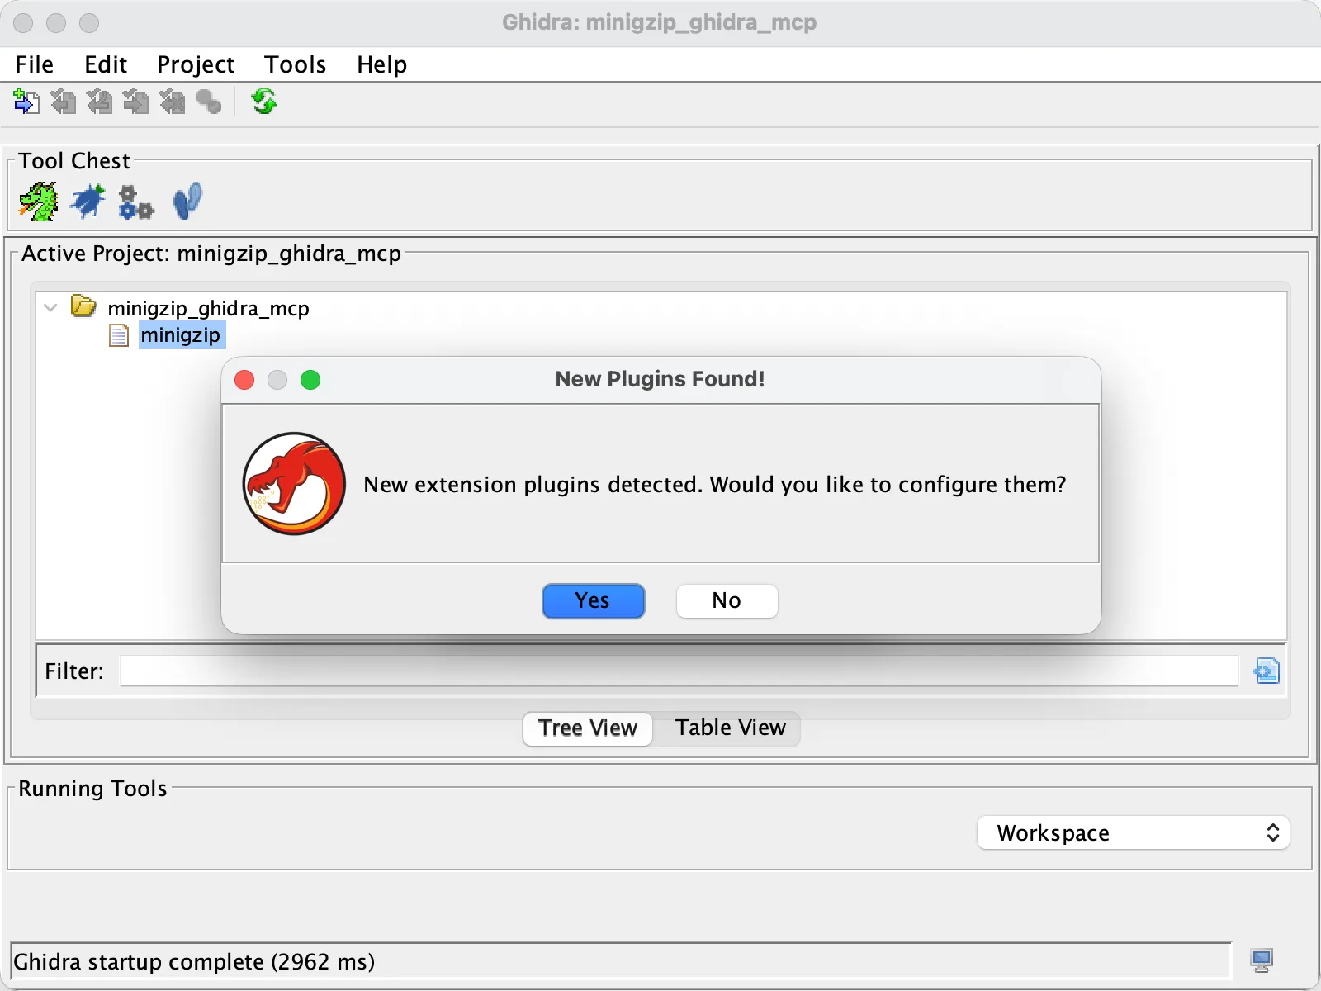Launch the gears tool in Tool Chest
1321x991 pixels.
click(136, 202)
